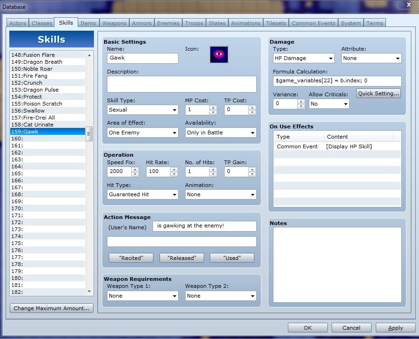Click skill list scroll up arrow
This screenshot has height=339, width=419.
89,55
